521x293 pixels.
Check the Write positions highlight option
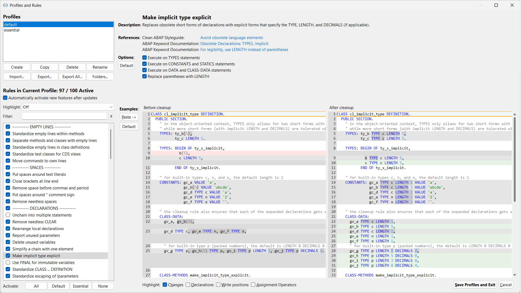tap(218, 285)
